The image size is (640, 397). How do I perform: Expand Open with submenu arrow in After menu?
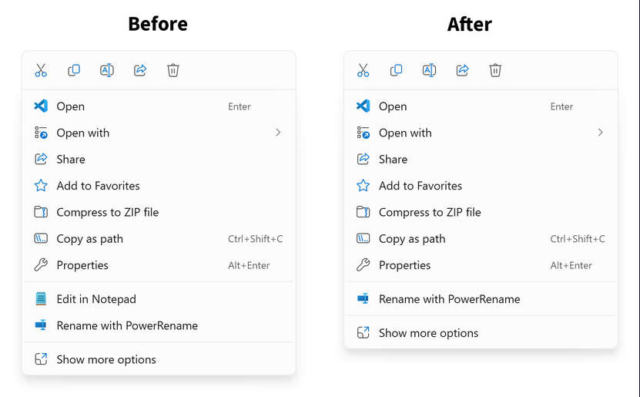(600, 133)
